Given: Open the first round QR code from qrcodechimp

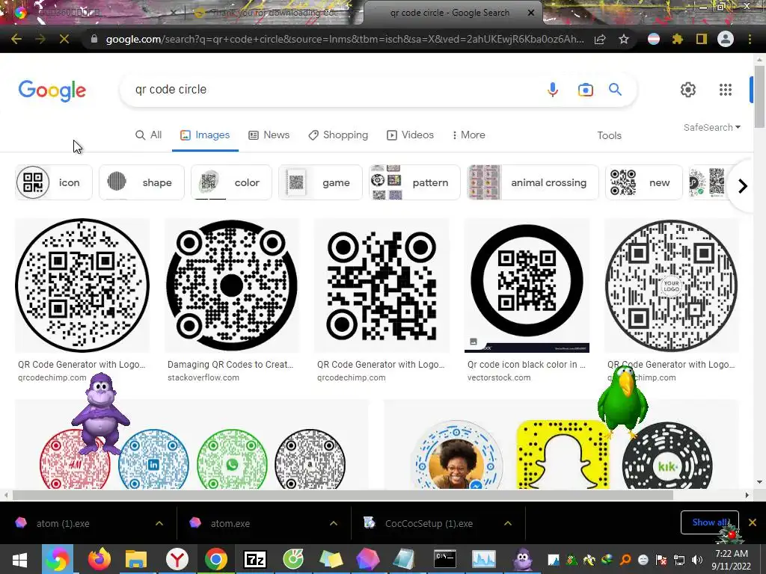Looking at the screenshot, I should click(x=82, y=285).
